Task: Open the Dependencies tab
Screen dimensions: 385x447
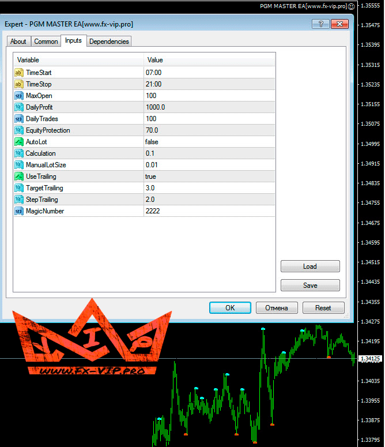Action: [110, 42]
